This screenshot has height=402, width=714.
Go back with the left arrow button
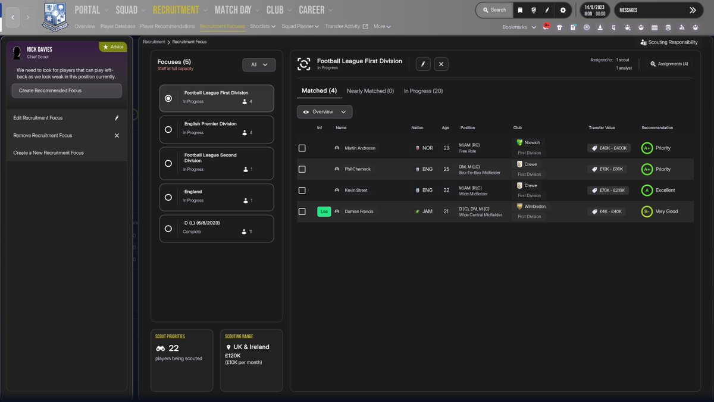click(12, 17)
